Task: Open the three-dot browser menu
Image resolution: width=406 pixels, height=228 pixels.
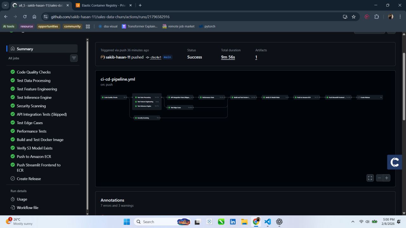Action: 400,16
